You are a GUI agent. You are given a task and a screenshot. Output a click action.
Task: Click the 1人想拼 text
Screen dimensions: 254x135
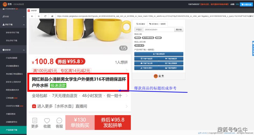[121, 62]
